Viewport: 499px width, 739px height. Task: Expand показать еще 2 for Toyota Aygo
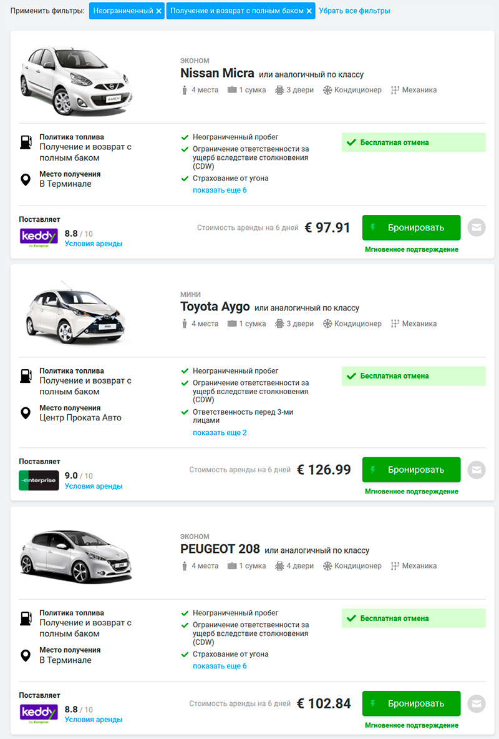220,432
